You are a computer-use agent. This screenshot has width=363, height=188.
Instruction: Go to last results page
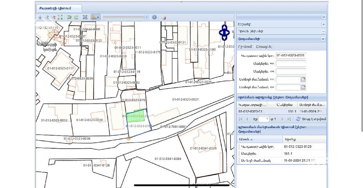click(289, 119)
